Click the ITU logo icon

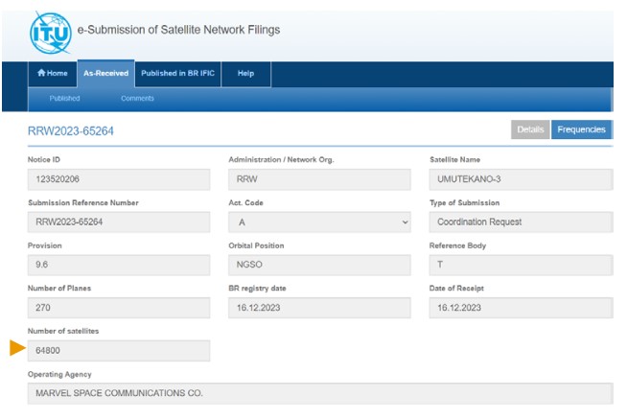[x=50, y=32]
